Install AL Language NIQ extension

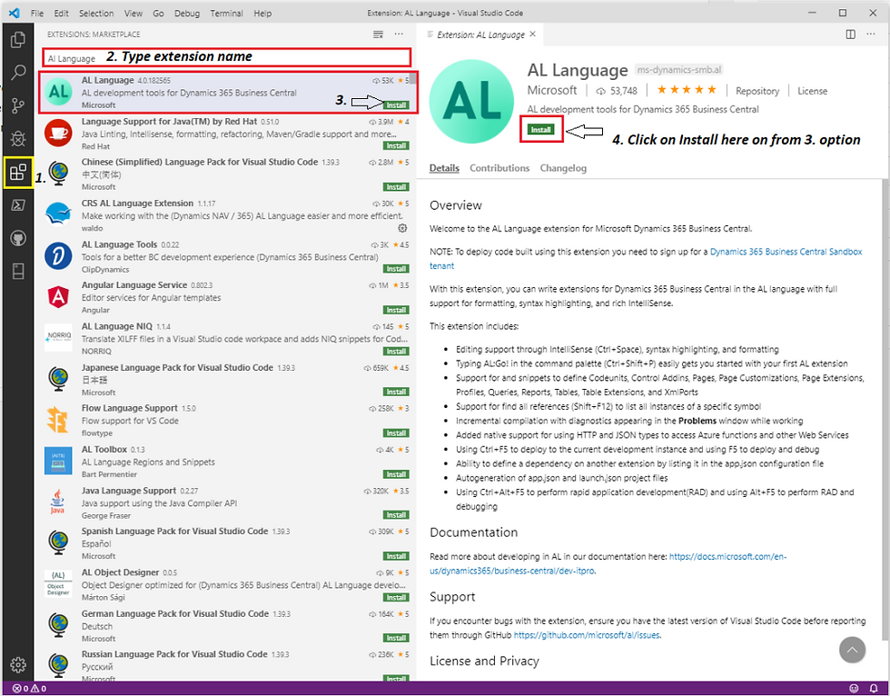point(396,352)
